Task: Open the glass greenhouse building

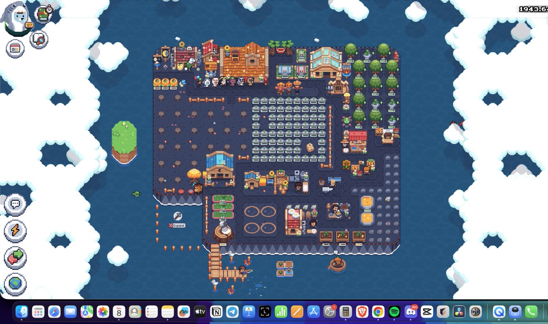Action: click(x=326, y=63)
